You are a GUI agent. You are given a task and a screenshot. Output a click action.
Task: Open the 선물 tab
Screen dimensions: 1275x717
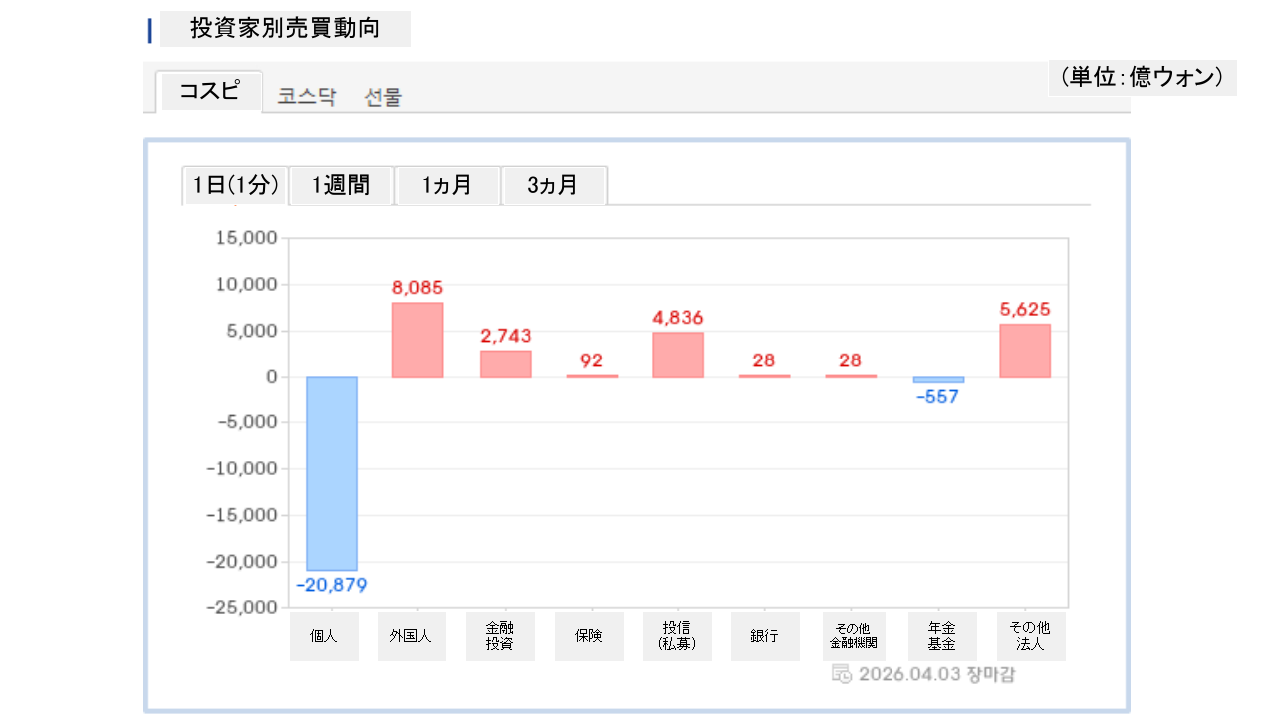(383, 97)
